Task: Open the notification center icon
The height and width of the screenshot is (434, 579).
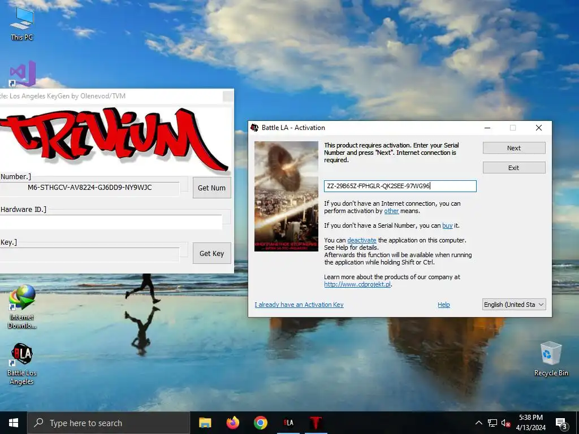Action: point(561,423)
